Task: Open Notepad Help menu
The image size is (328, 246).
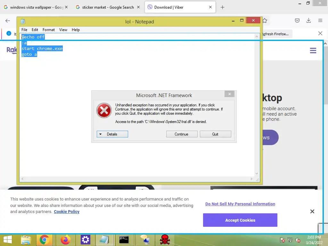Action: click(x=76, y=30)
